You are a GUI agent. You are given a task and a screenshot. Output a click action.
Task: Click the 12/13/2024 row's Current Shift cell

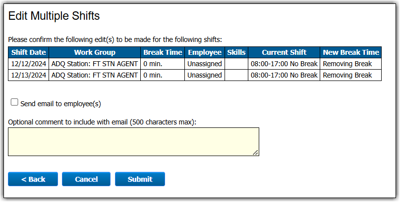(x=284, y=75)
